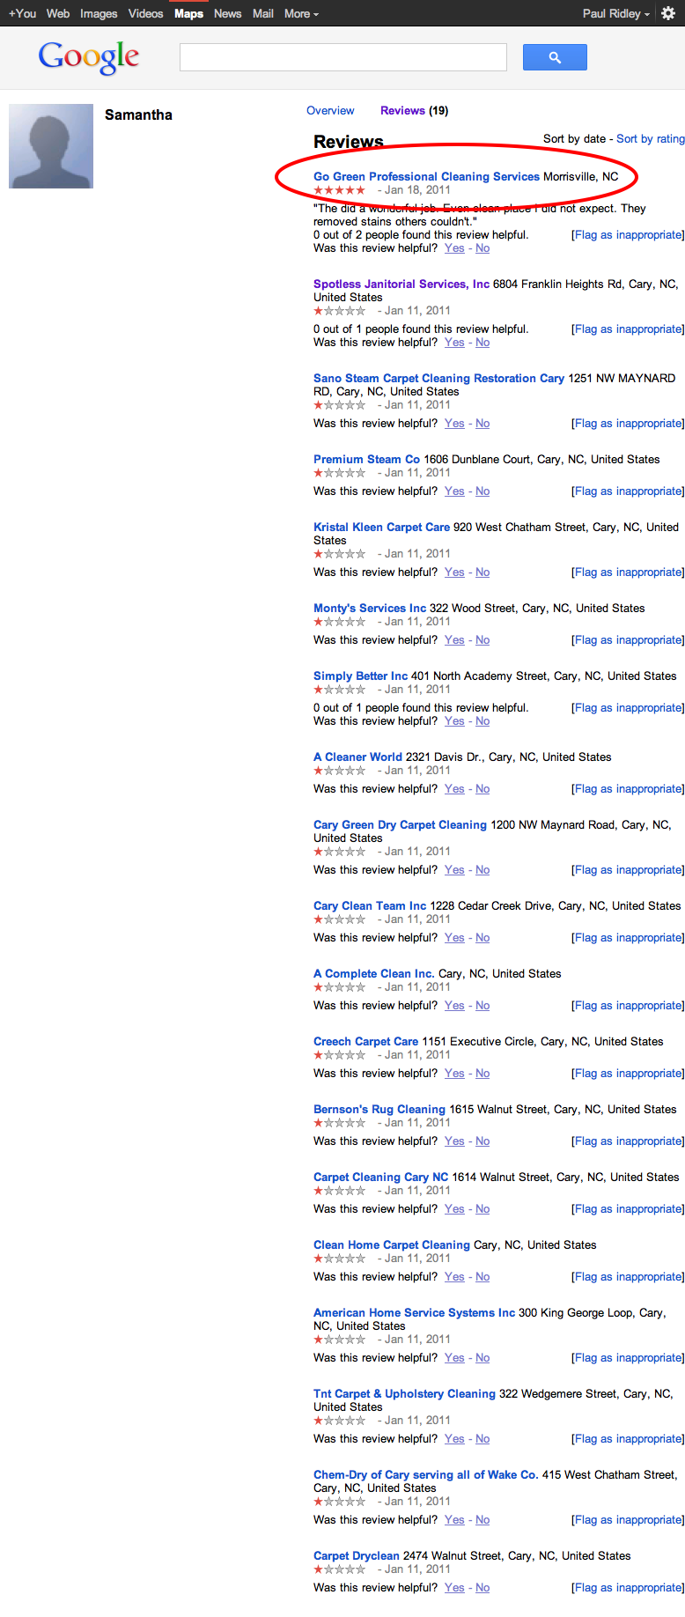Image resolution: width=685 pixels, height=1617 pixels.
Task: Open +You in the top bar
Action: (x=23, y=13)
